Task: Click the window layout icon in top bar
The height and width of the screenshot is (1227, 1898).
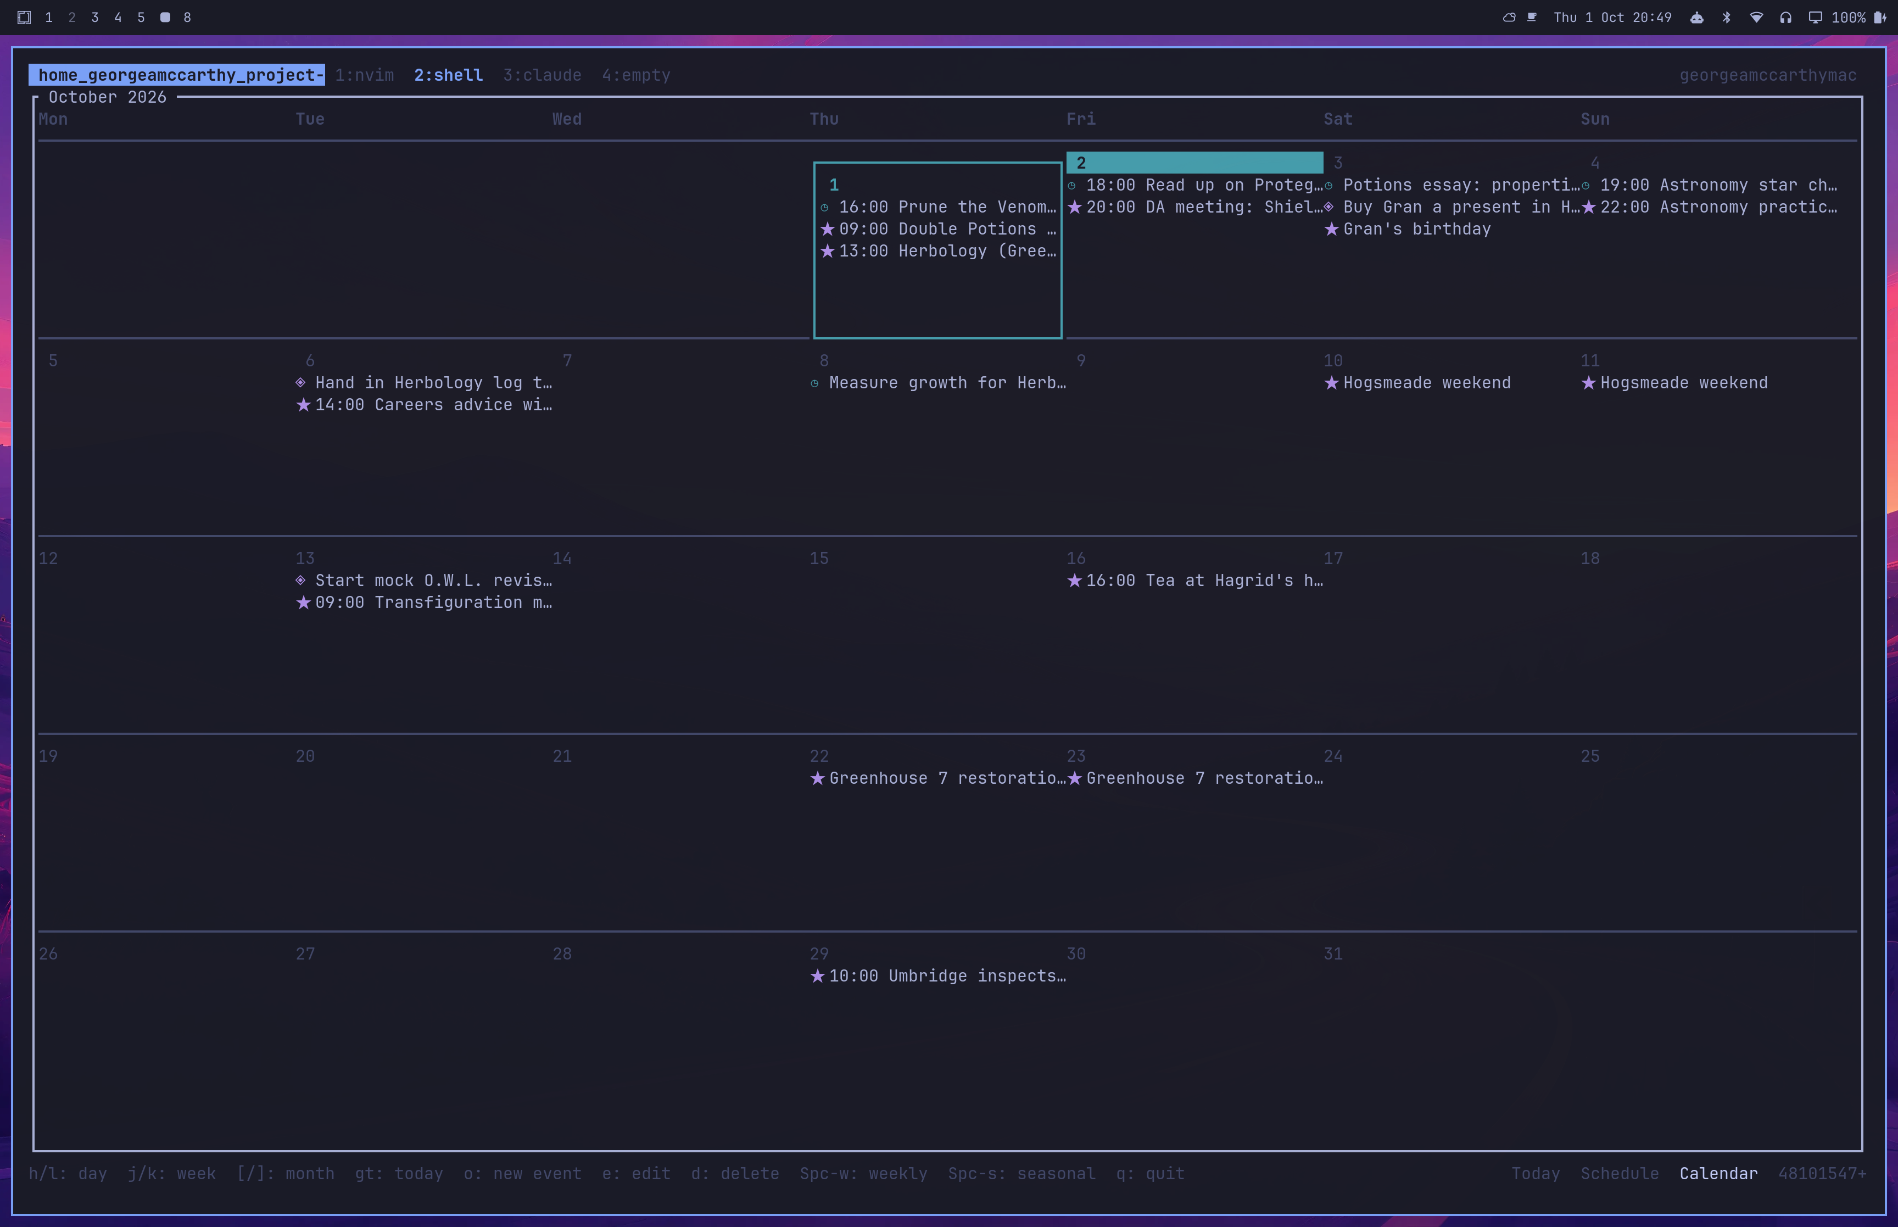Action: coord(24,18)
